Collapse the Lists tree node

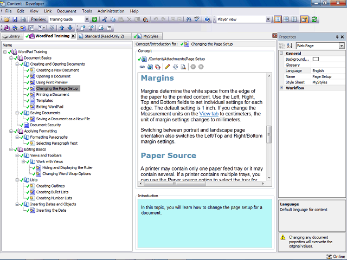pyautogui.click(x=17, y=180)
